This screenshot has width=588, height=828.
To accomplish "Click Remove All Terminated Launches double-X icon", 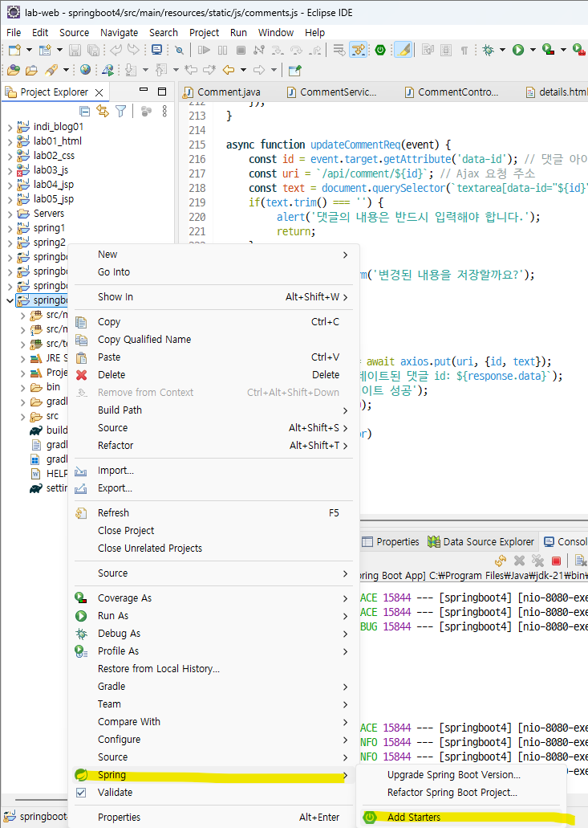I will click(x=537, y=561).
